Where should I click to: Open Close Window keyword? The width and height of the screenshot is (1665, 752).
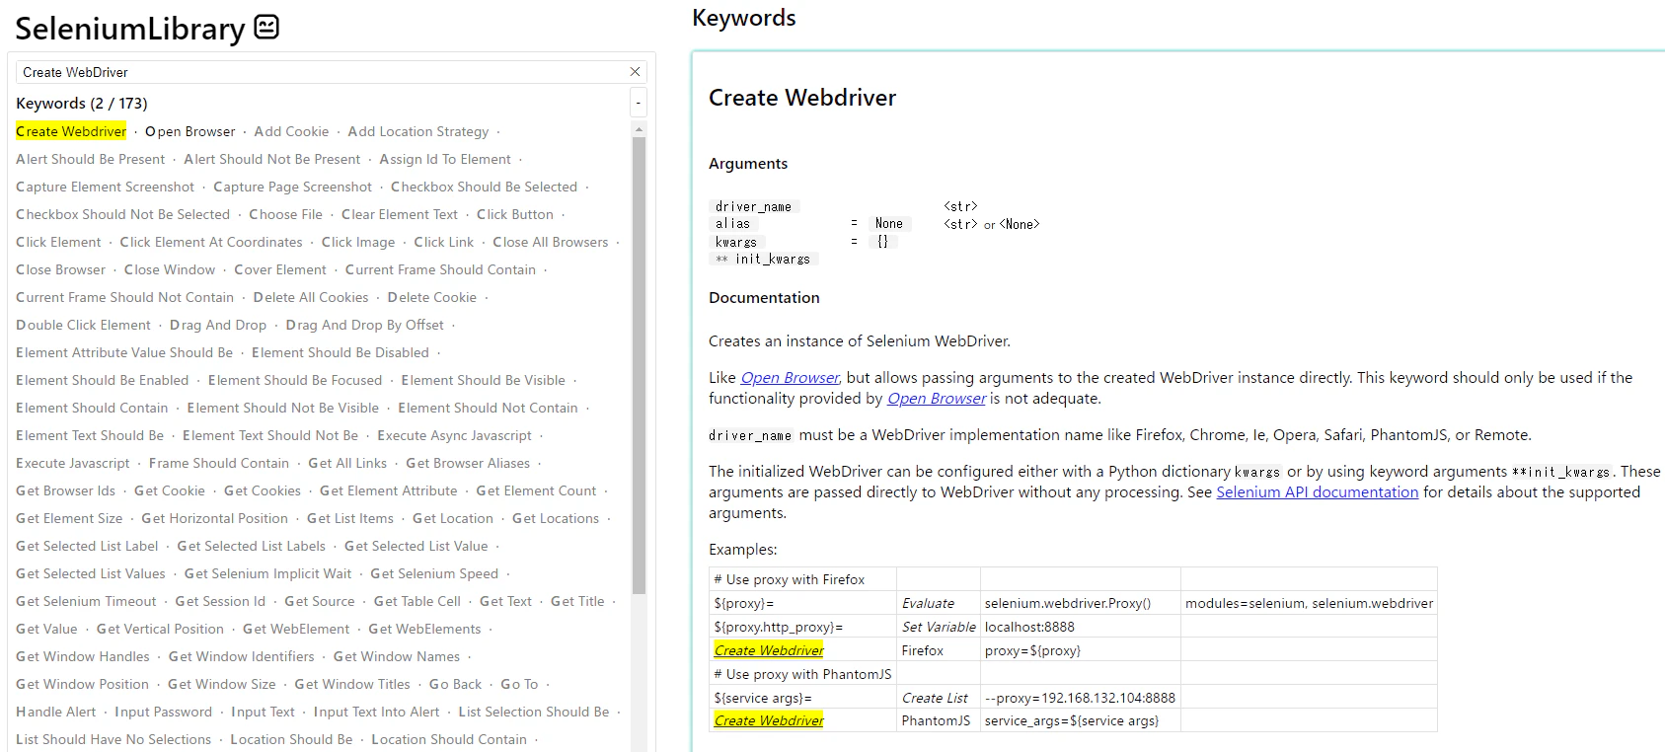coord(170,269)
